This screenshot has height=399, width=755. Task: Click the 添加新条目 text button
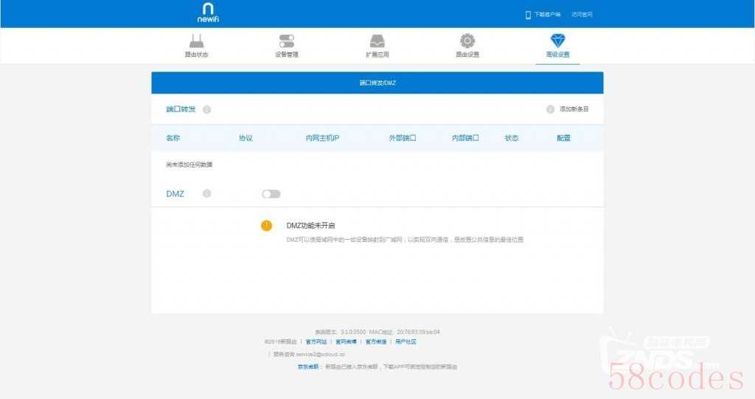tap(574, 109)
